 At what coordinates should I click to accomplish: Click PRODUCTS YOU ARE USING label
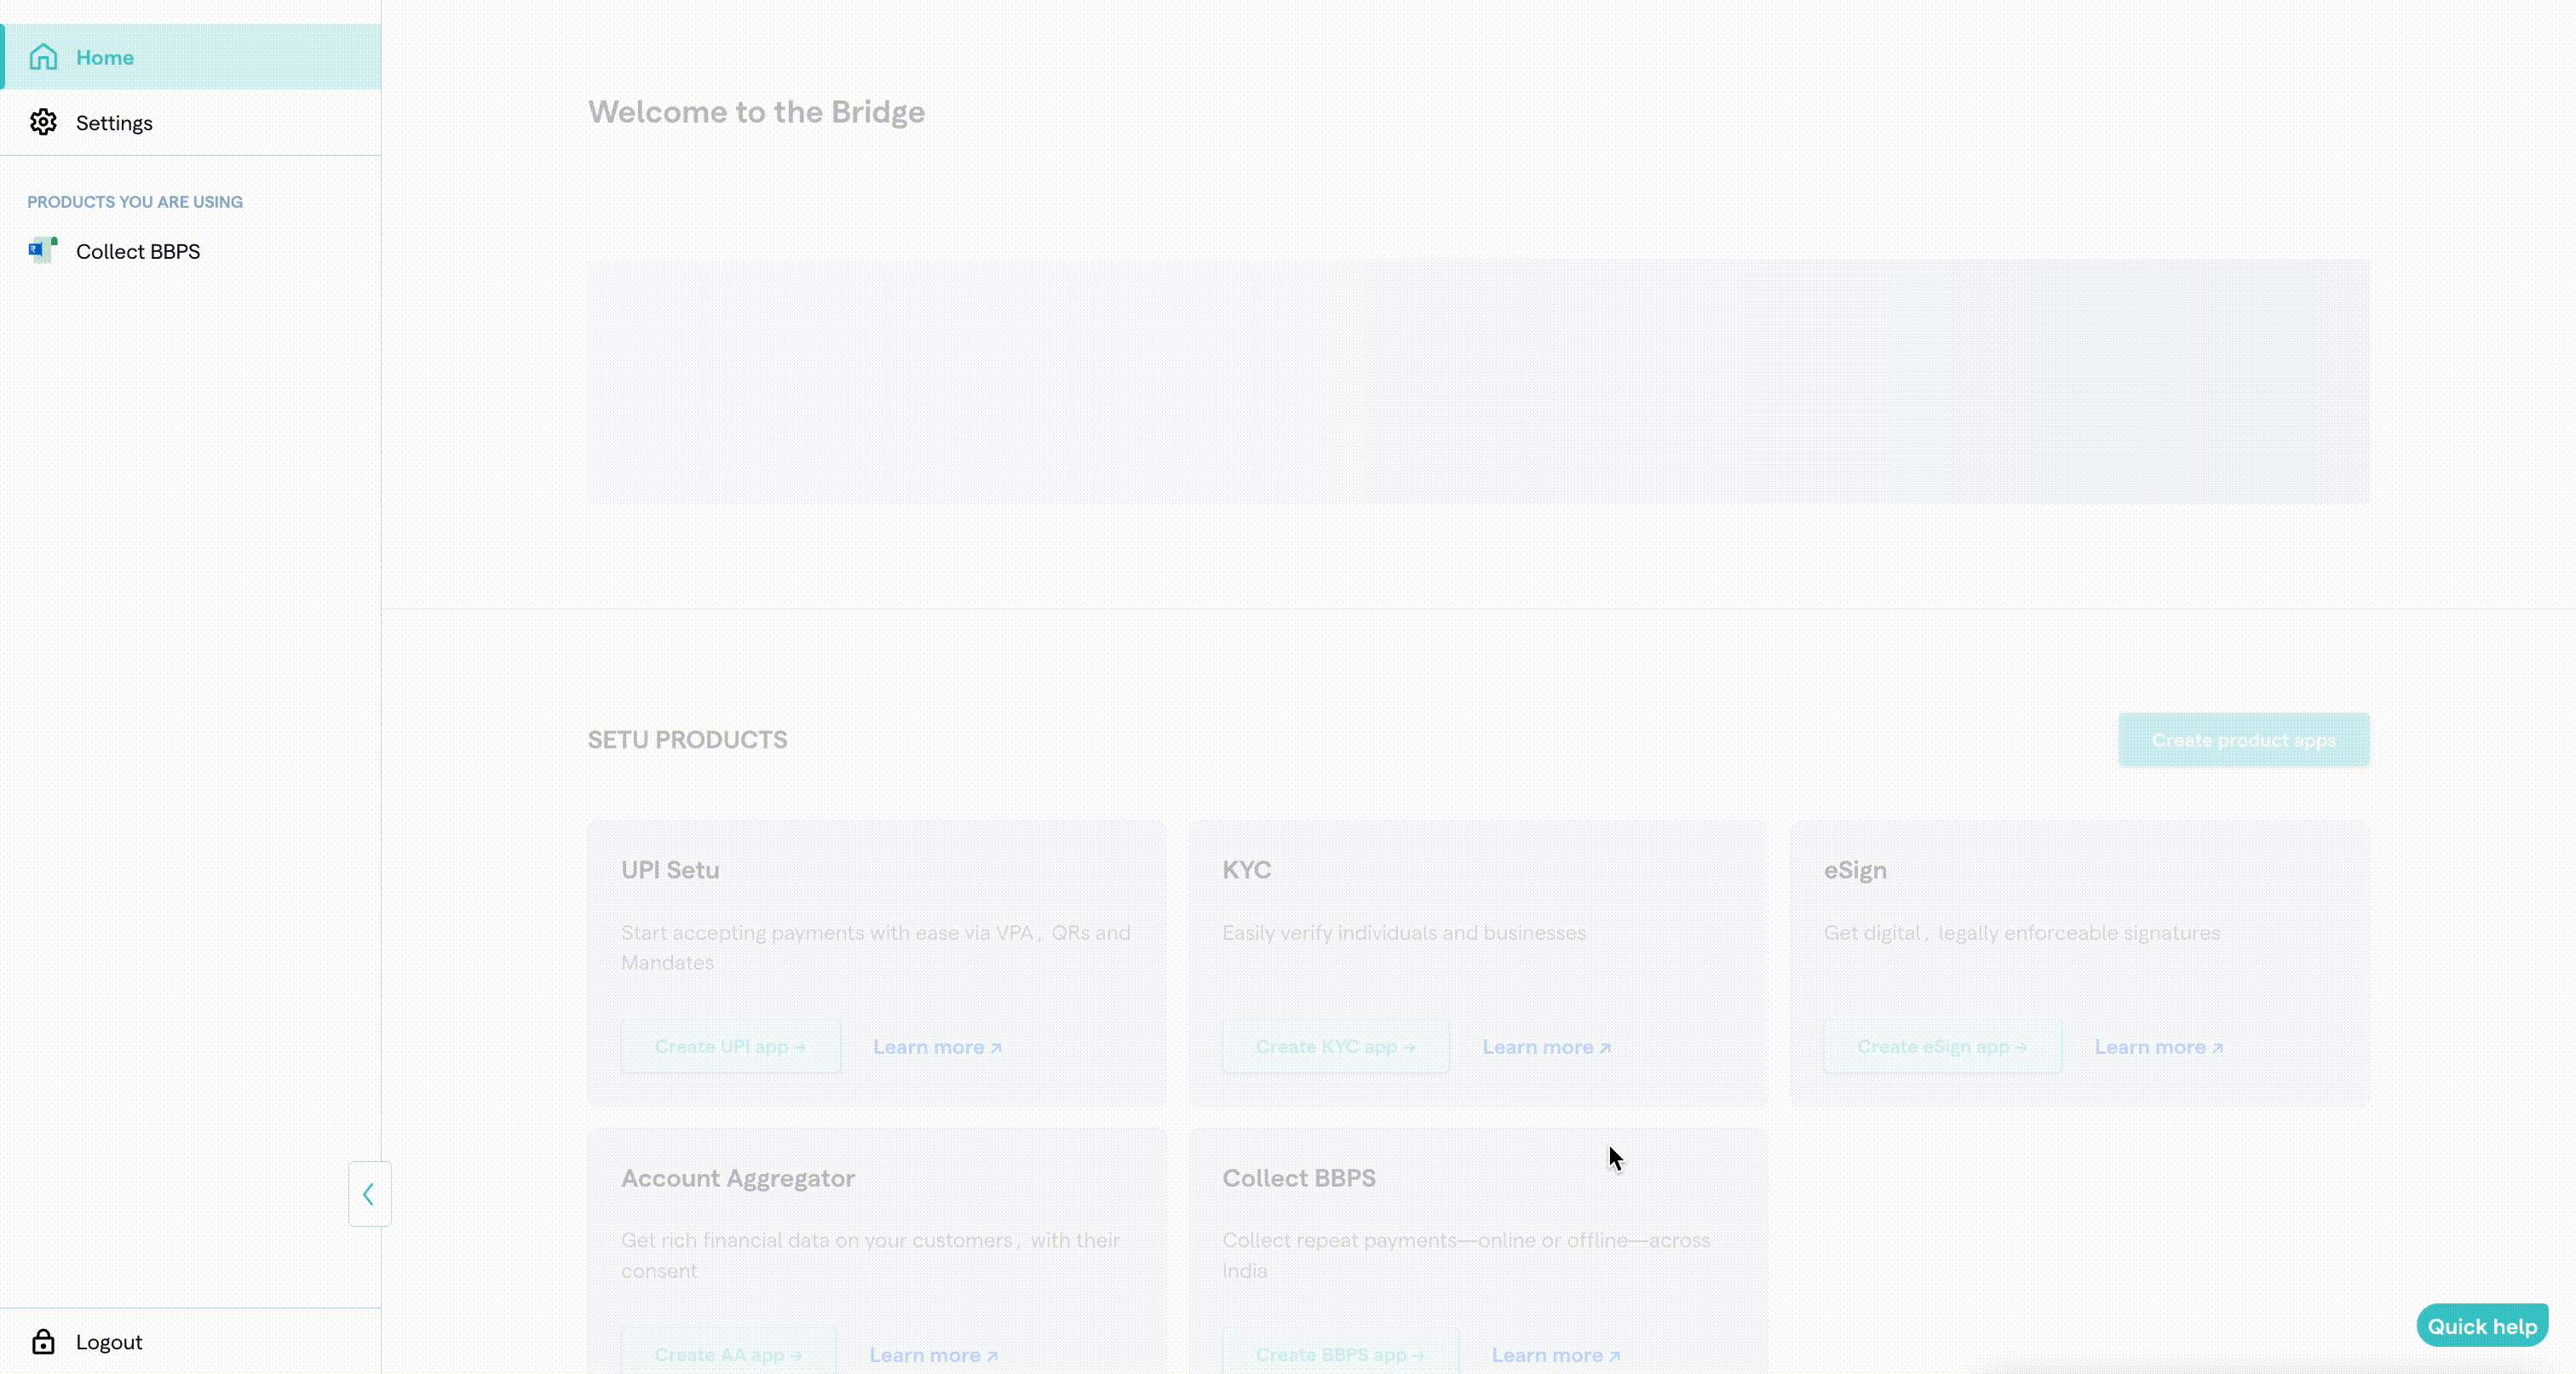135,202
